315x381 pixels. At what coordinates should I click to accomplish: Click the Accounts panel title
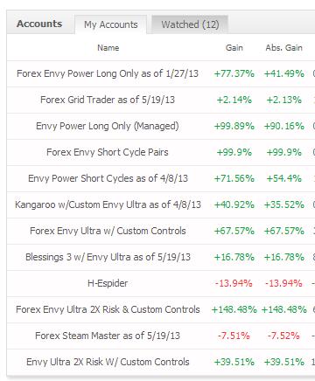click(x=39, y=24)
